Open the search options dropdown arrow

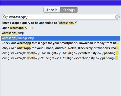click(7, 17)
